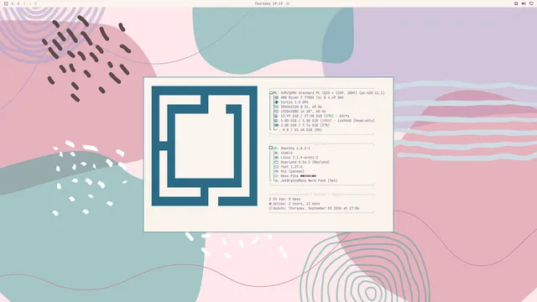Open the Omarchy menu icon in top bar
The height and width of the screenshot is (302, 537).
point(6,3)
